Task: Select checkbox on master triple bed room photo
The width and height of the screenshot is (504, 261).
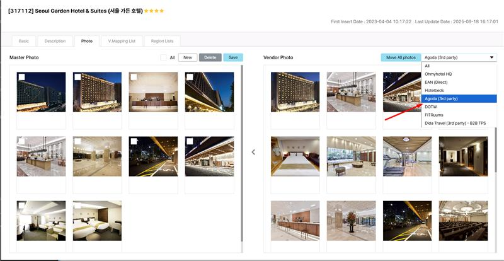Action: point(21,206)
